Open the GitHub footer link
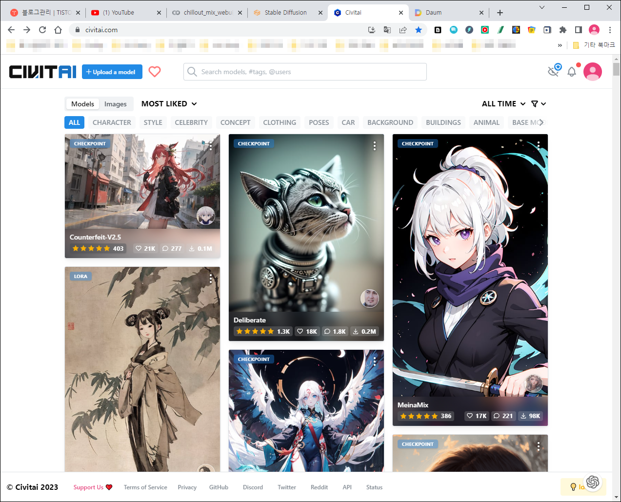Screen dimensions: 621x502 coord(219,487)
